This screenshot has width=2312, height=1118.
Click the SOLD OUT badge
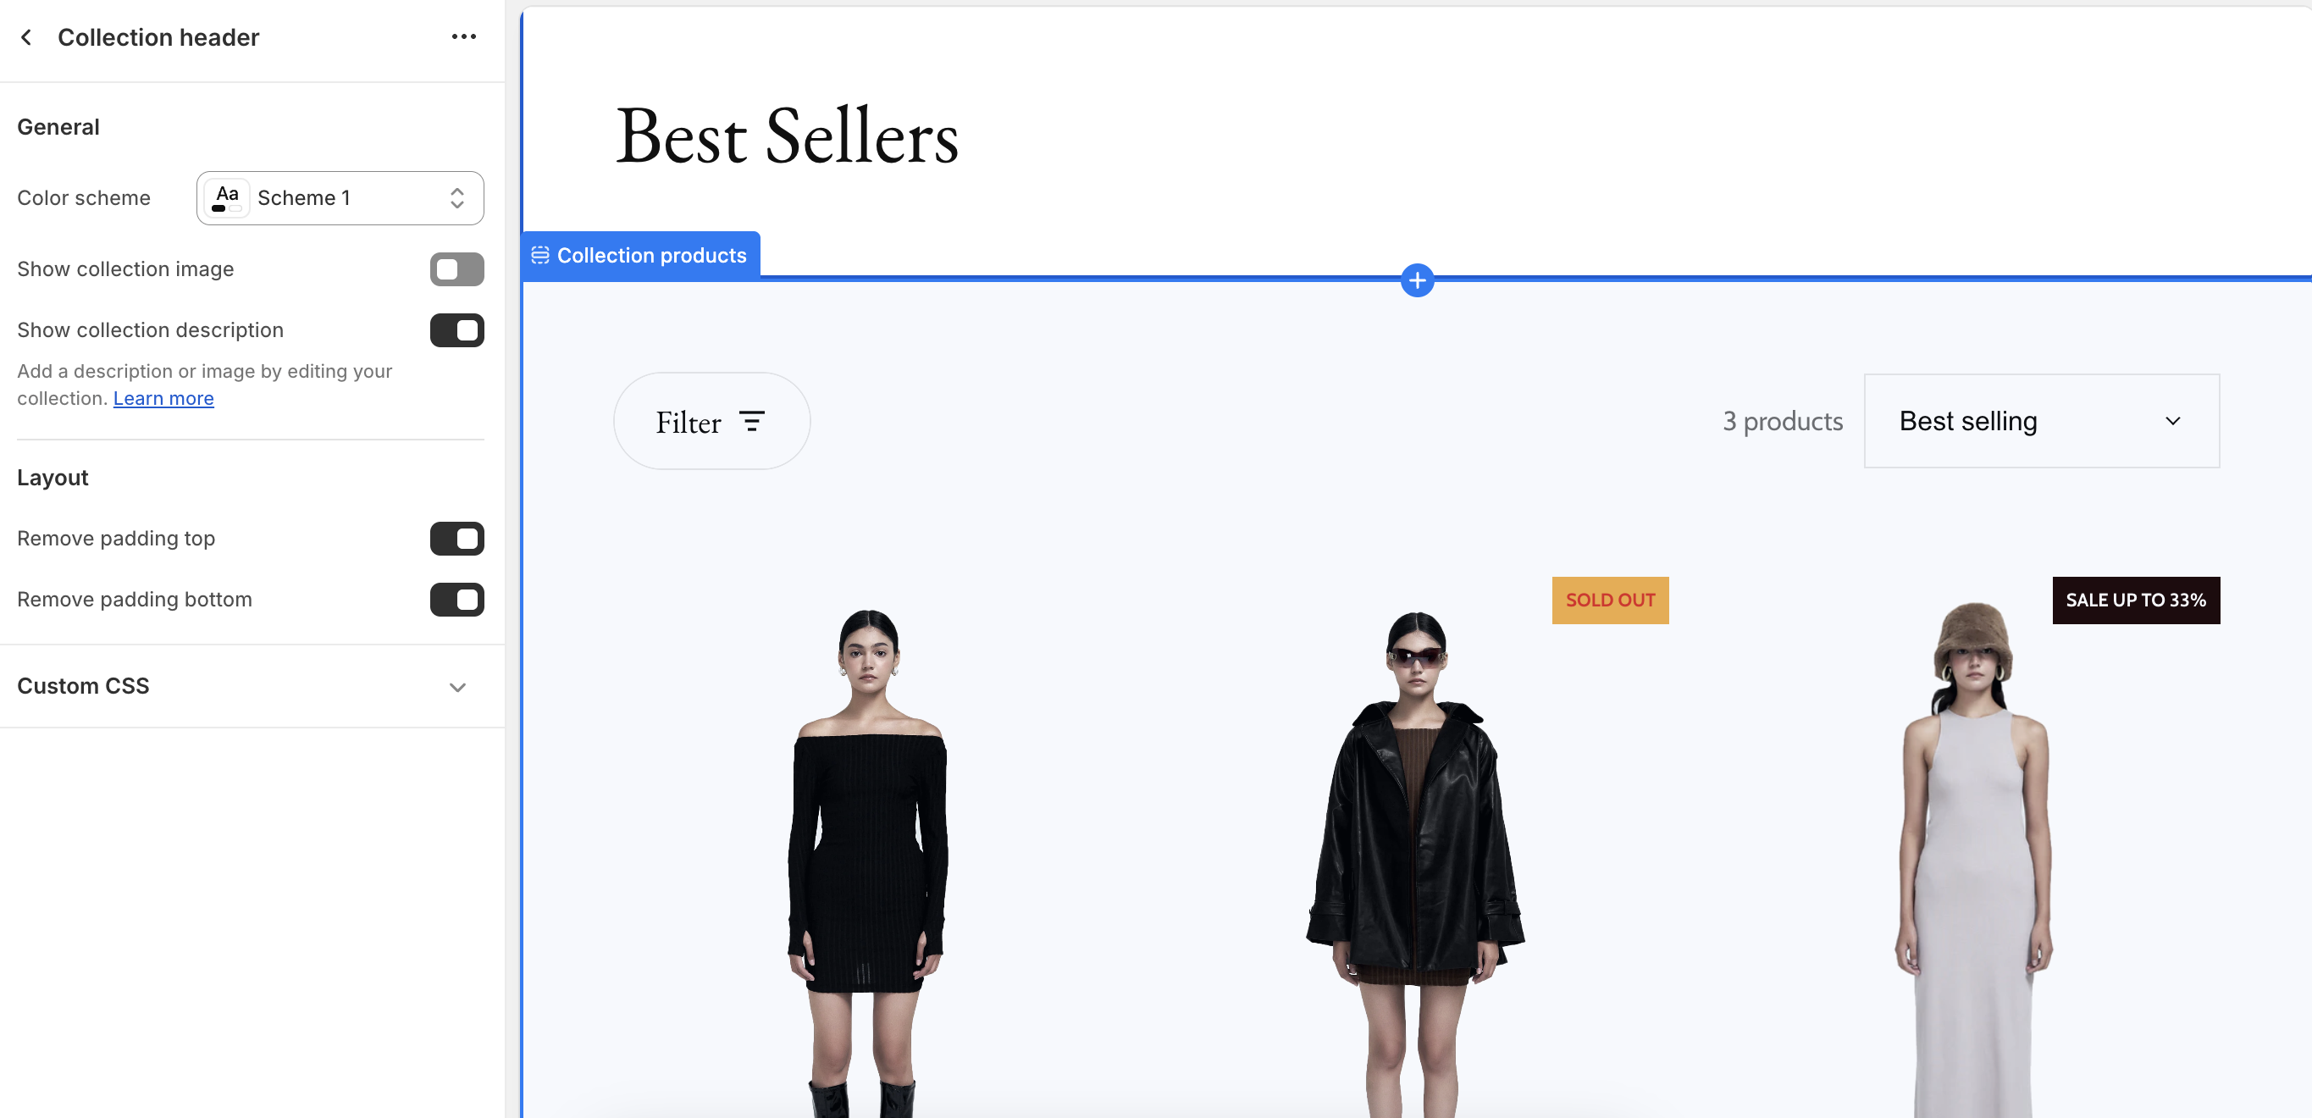coord(1609,601)
